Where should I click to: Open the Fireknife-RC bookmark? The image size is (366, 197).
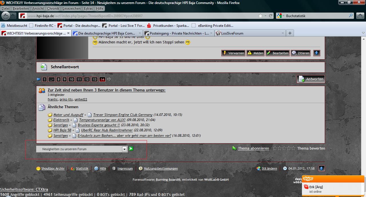42,25
